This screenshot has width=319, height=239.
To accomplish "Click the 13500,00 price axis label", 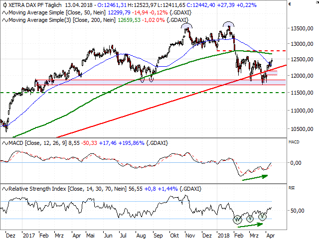I will [x=302, y=28].
